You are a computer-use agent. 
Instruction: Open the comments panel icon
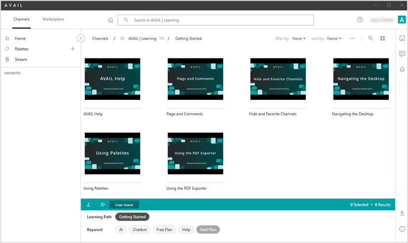[402, 54]
